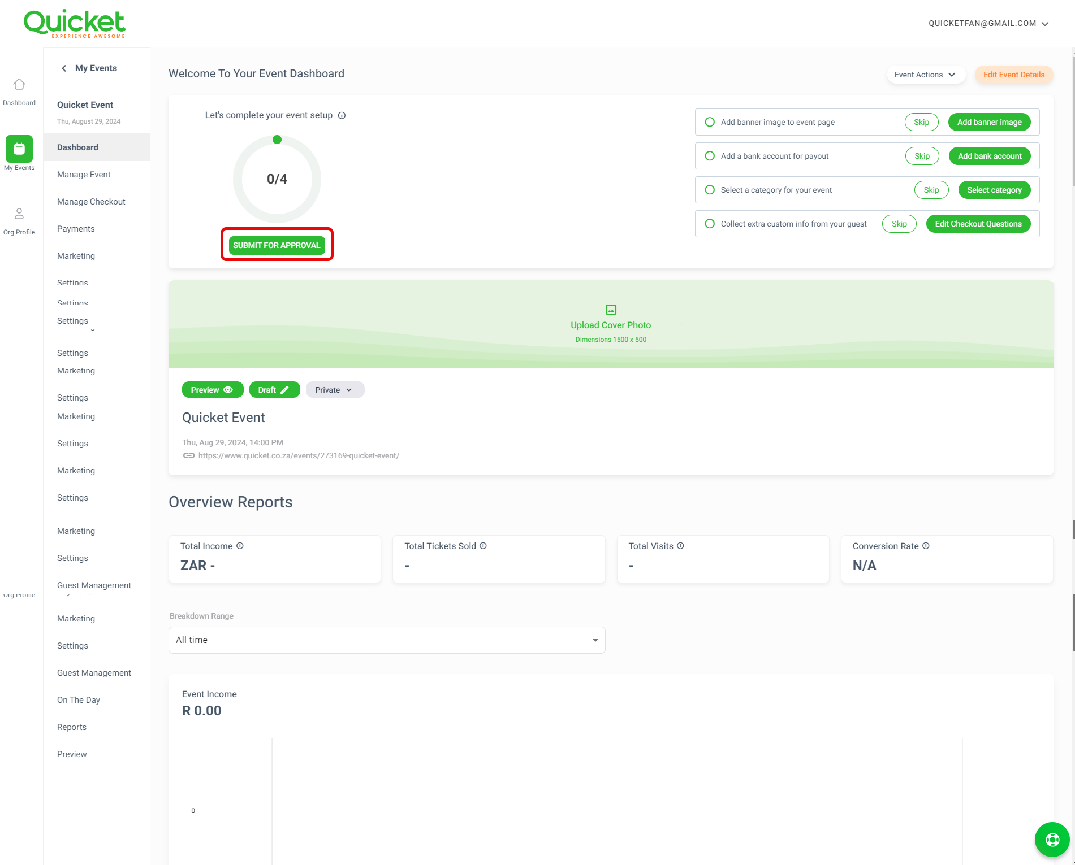The image size is (1075, 865).
Task: Click info icon next to Total Income
Action: 240,546
